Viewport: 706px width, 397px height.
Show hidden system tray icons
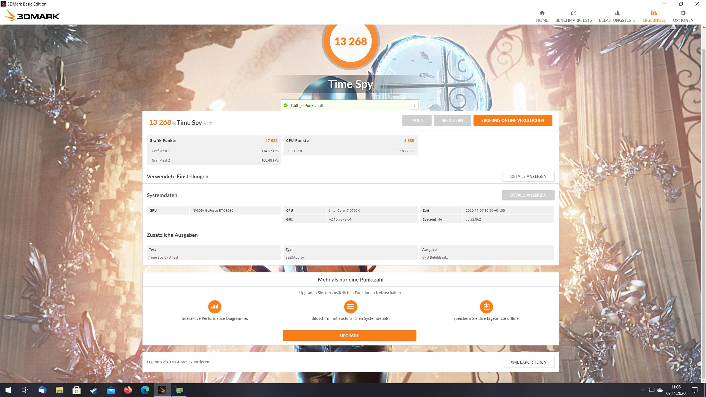[643, 390]
